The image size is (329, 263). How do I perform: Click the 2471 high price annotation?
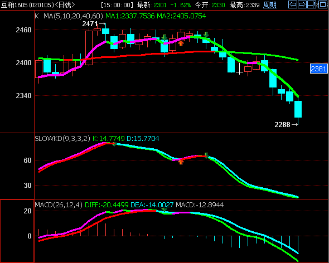(94, 24)
